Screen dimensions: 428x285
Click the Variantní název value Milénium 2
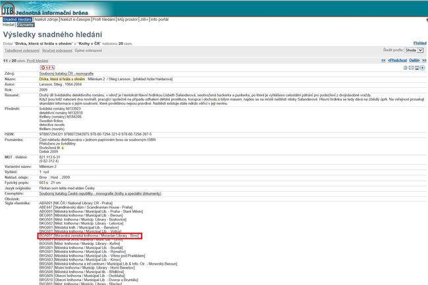tap(48, 167)
